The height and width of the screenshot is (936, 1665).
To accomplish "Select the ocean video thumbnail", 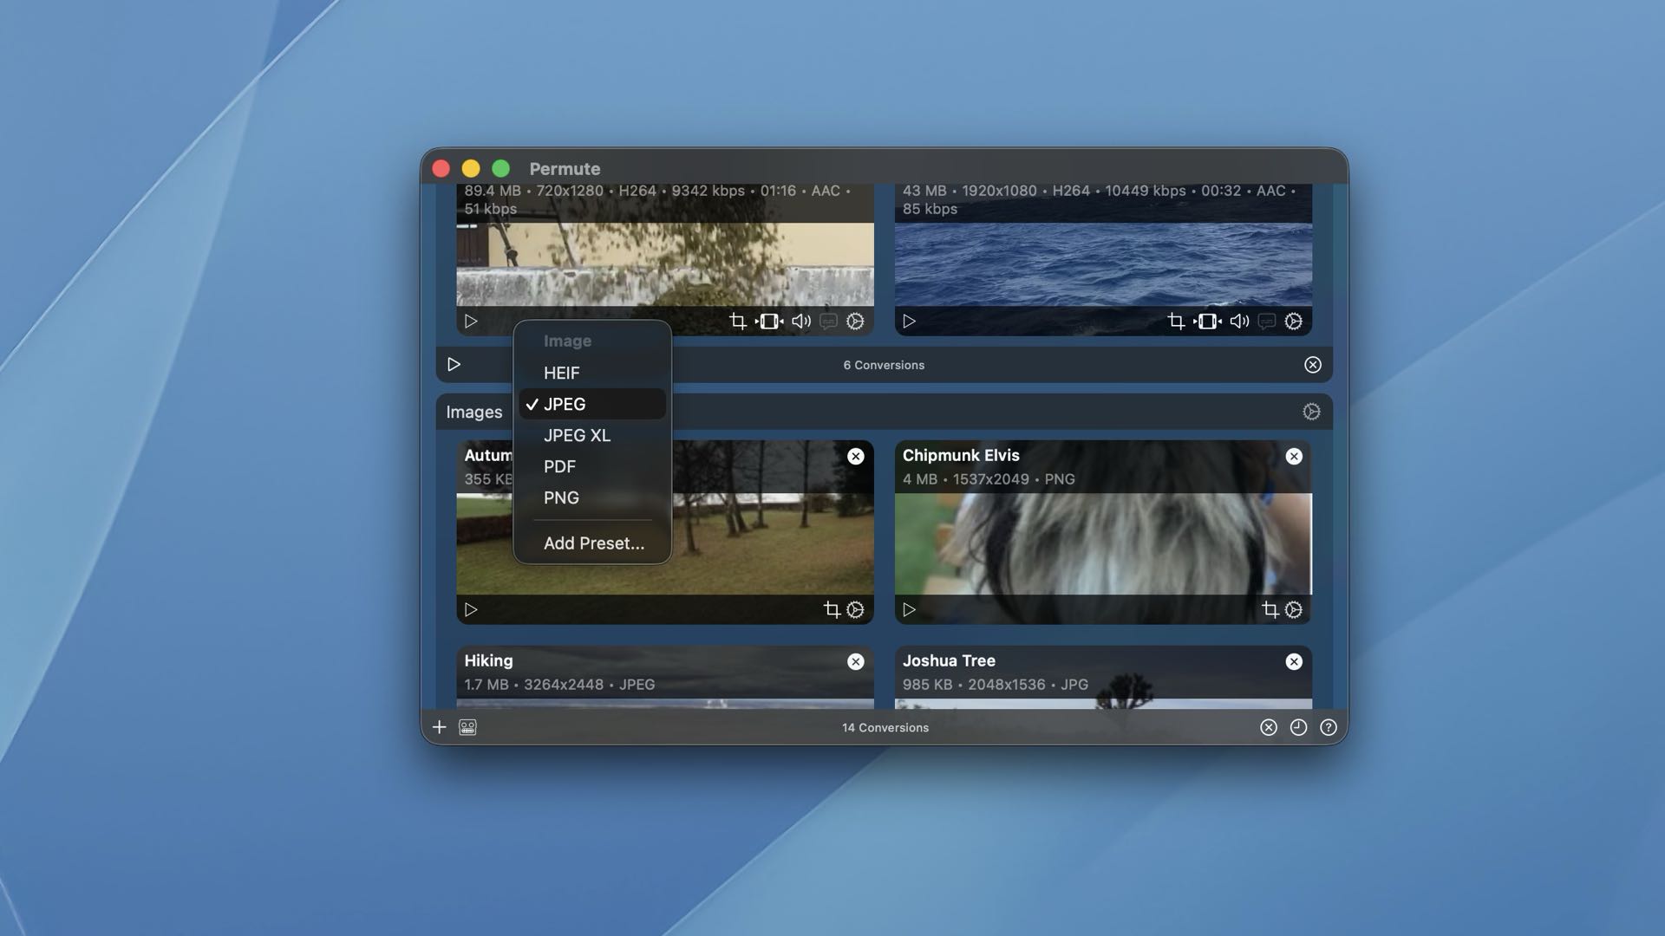I will (x=1103, y=264).
